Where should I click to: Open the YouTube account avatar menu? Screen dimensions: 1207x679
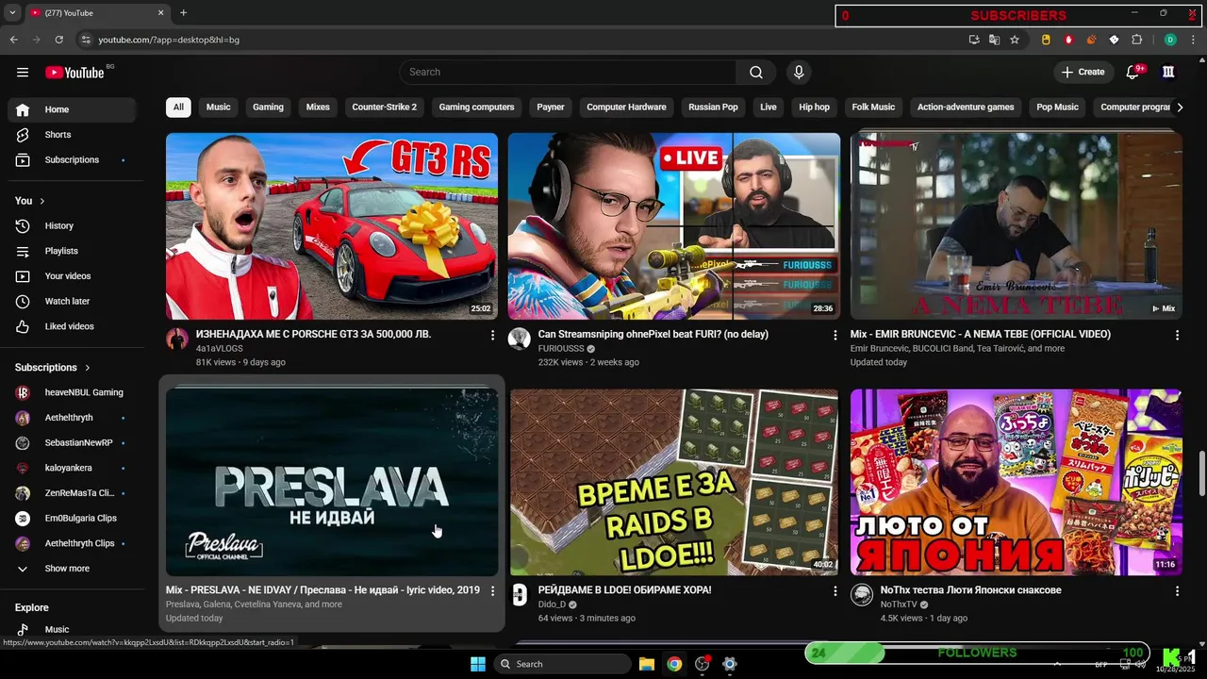1168,72
